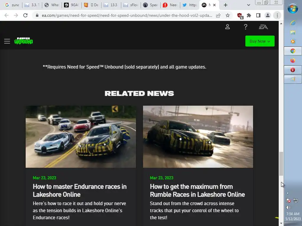This screenshot has width=302, height=226.
Task: Switch to the 'Spee' tab
Action: pos(150,5)
